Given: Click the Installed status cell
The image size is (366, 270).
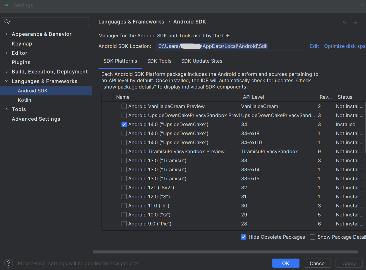Looking at the screenshot, I should [346, 124].
